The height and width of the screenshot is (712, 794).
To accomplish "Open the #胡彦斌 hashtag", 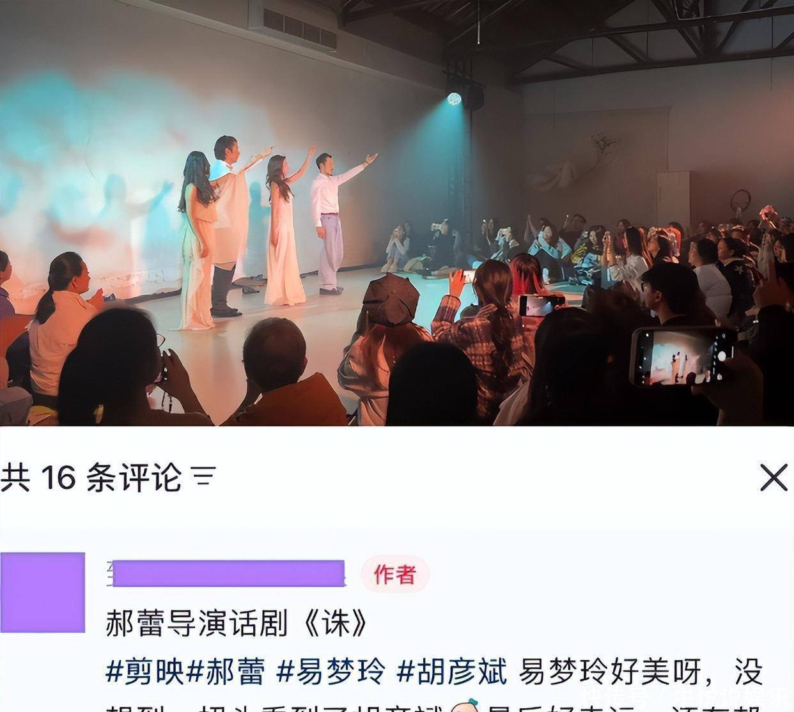I will (x=452, y=672).
